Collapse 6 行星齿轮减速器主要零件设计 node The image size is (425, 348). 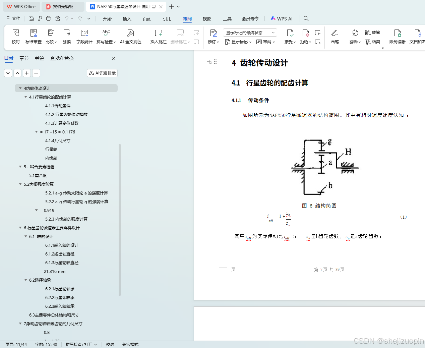coord(20,228)
